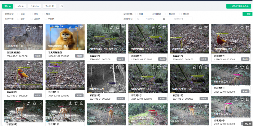Open the end time date picker
This screenshot has height=130, width=253.
178,19
